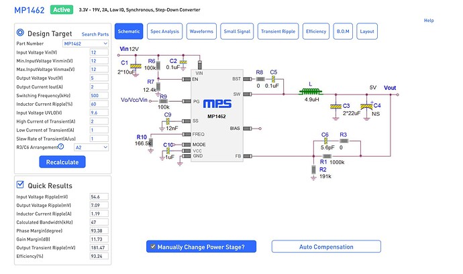Screen dimensions: 463x274
Task: Edit the Min.InputVoltage Vinmin field
Action: tap(99, 61)
